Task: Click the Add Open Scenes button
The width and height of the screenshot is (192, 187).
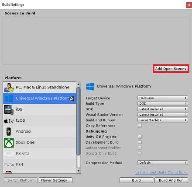Action: tap(171, 69)
